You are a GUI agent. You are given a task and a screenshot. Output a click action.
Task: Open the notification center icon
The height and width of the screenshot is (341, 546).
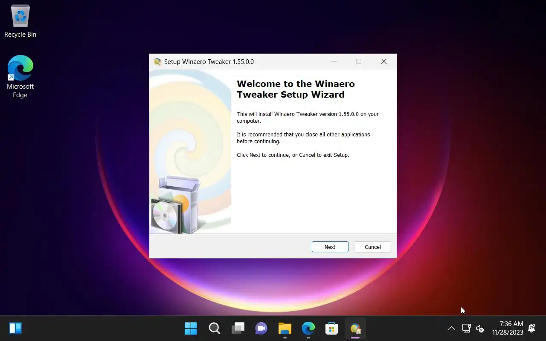tap(532, 328)
